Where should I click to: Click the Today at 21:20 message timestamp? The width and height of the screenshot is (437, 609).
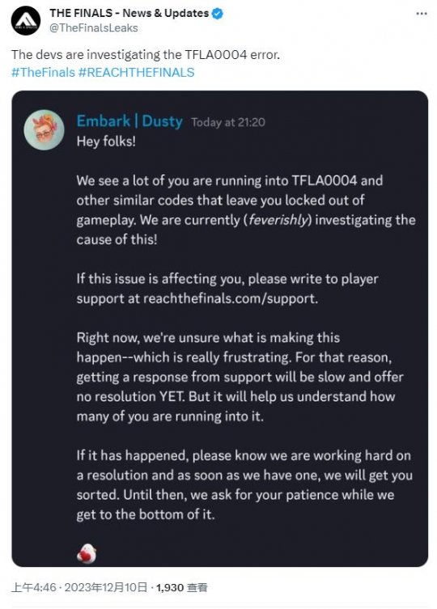[228, 123]
